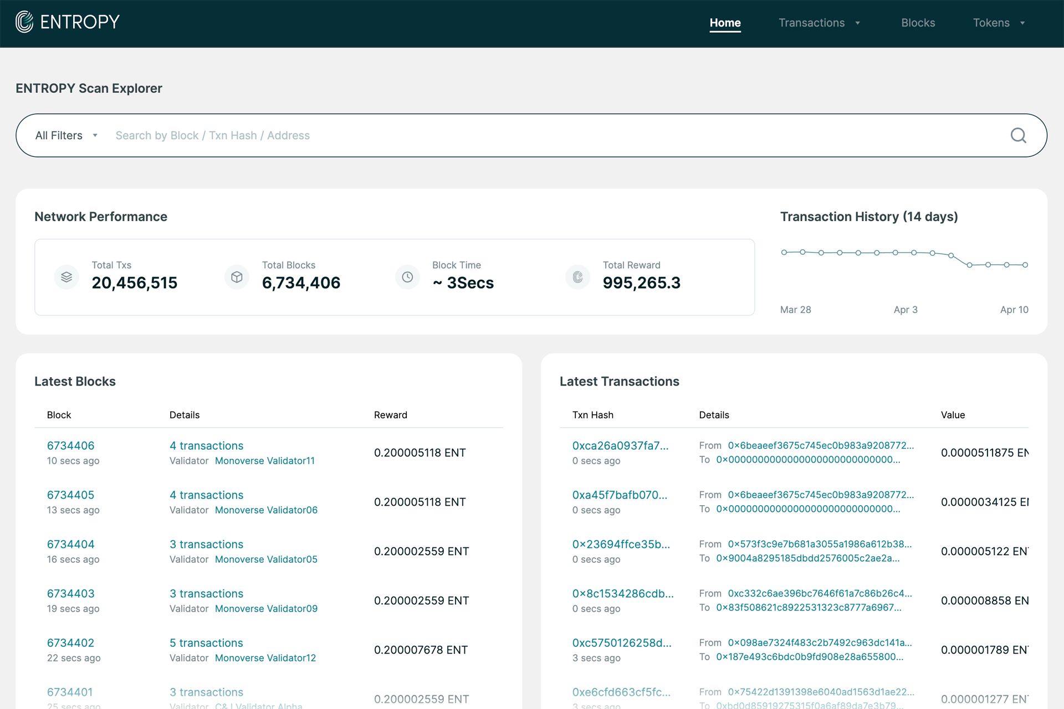Open From address 0xc332c6ae396bc7646f...
This screenshot has width=1064, height=709.
tap(820, 593)
